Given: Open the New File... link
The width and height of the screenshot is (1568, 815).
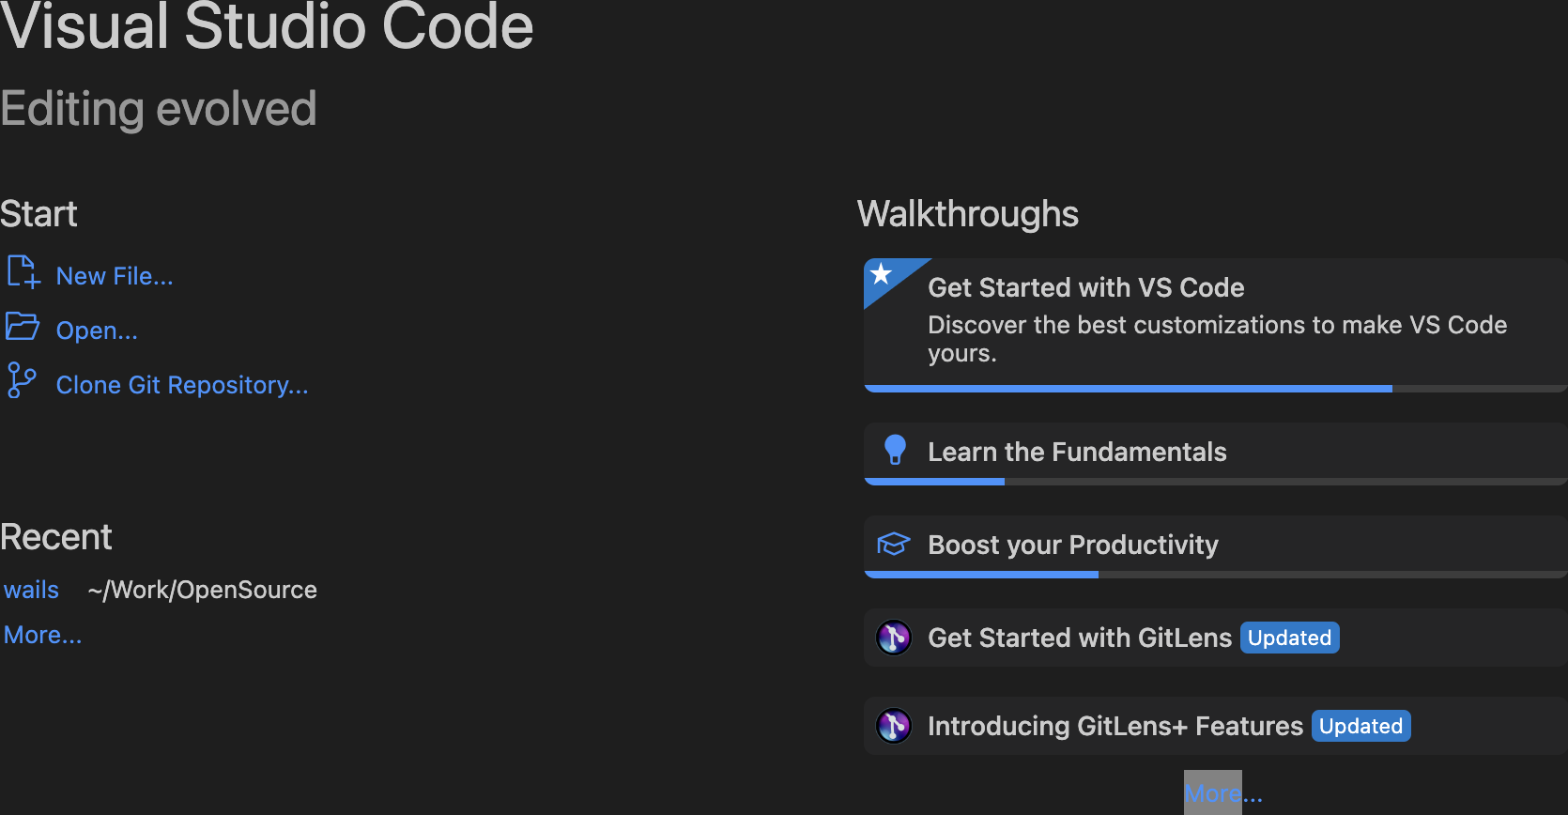Looking at the screenshot, I should [115, 276].
